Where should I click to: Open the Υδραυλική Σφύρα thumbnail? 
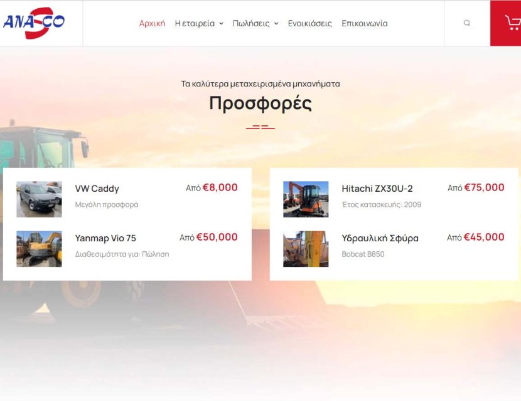pos(306,249)
